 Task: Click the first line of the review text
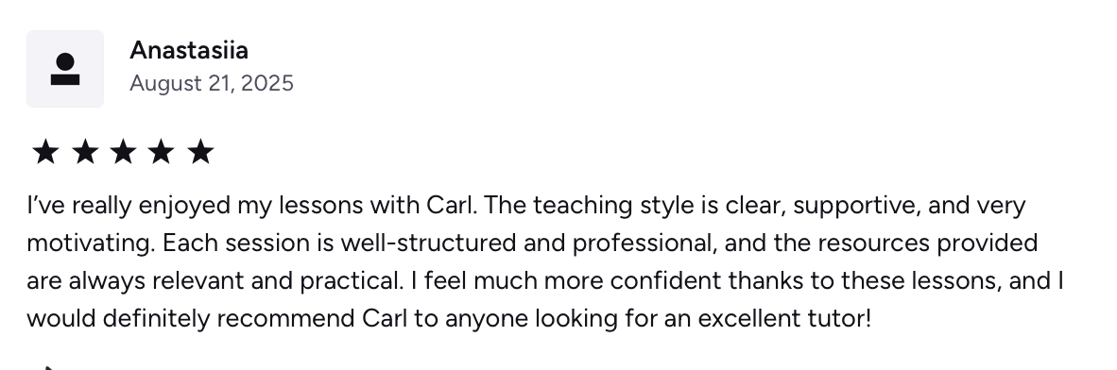(x=525, y=206)
